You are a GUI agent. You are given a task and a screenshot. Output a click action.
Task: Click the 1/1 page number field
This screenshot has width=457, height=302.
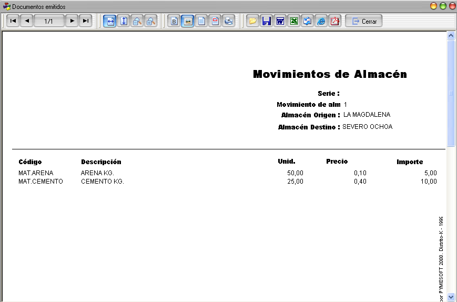(49, 21)
